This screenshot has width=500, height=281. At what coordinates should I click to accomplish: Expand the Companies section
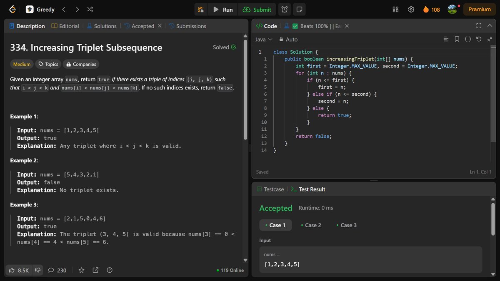81,64
